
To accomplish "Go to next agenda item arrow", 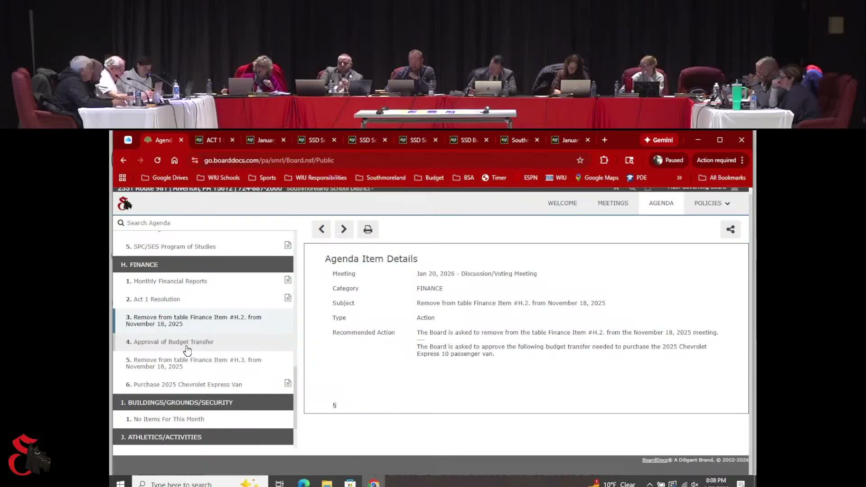I will [344, 229].
